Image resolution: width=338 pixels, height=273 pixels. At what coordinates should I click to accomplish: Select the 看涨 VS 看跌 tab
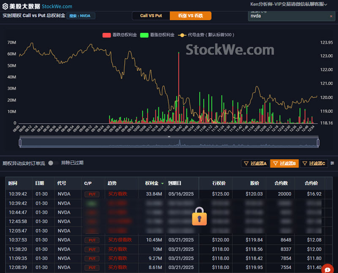191,16
